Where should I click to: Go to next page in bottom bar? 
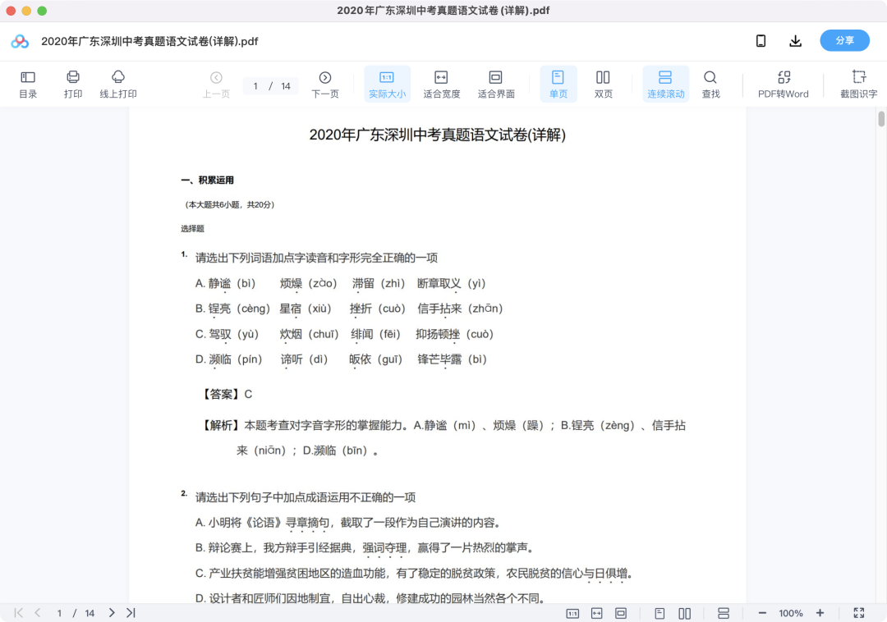pos(112,613)
